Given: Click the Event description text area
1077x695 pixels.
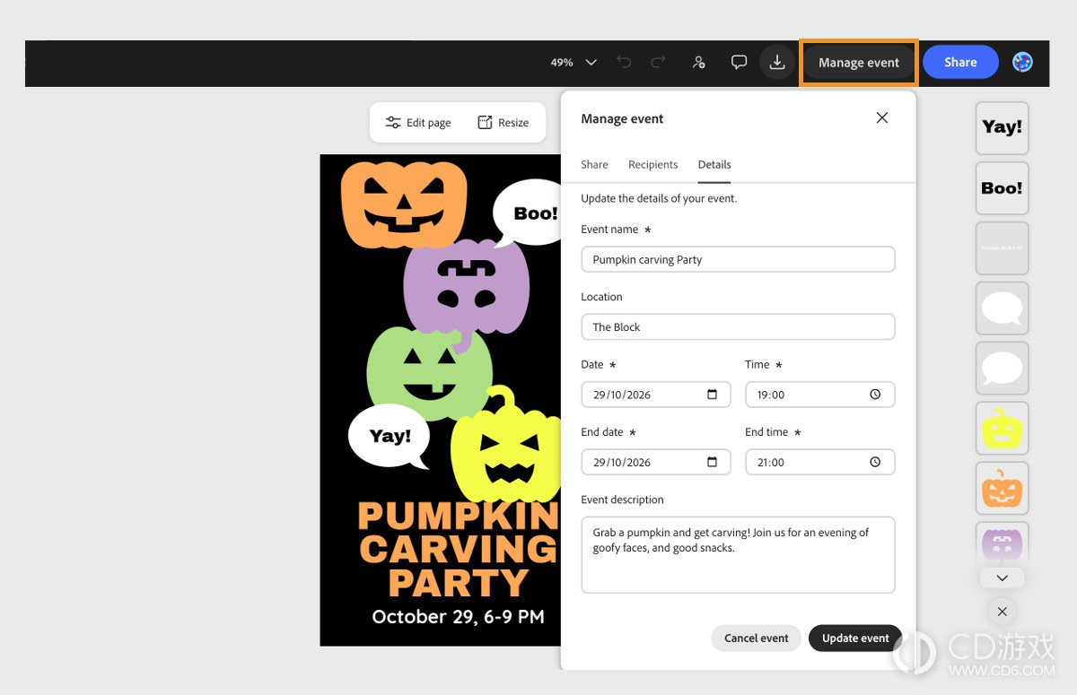Looking at the screenshot, I should (x=738, y=554).
